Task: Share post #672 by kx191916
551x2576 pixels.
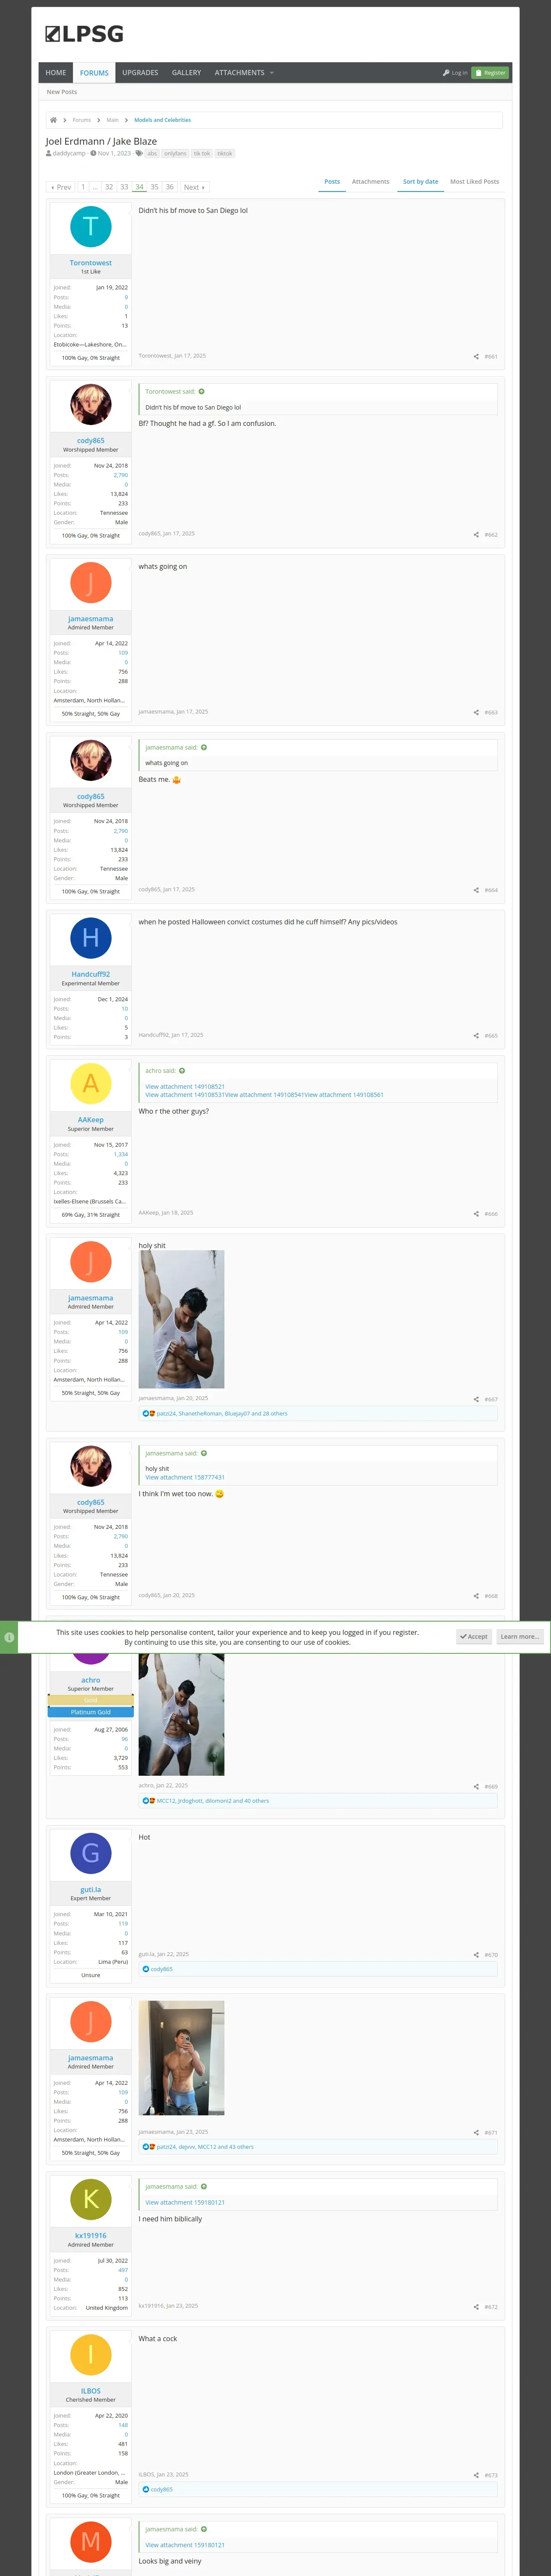Action: point(476,2306)
